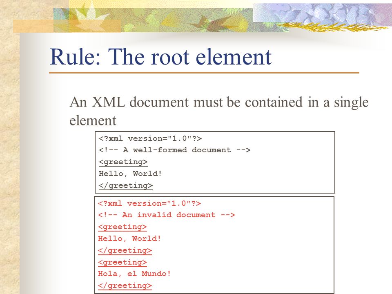Click the red '<?xml version="1.0"?>' line

[x=149, y=203]
